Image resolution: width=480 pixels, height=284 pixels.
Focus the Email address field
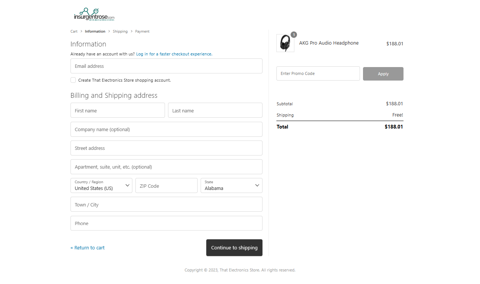166,66
